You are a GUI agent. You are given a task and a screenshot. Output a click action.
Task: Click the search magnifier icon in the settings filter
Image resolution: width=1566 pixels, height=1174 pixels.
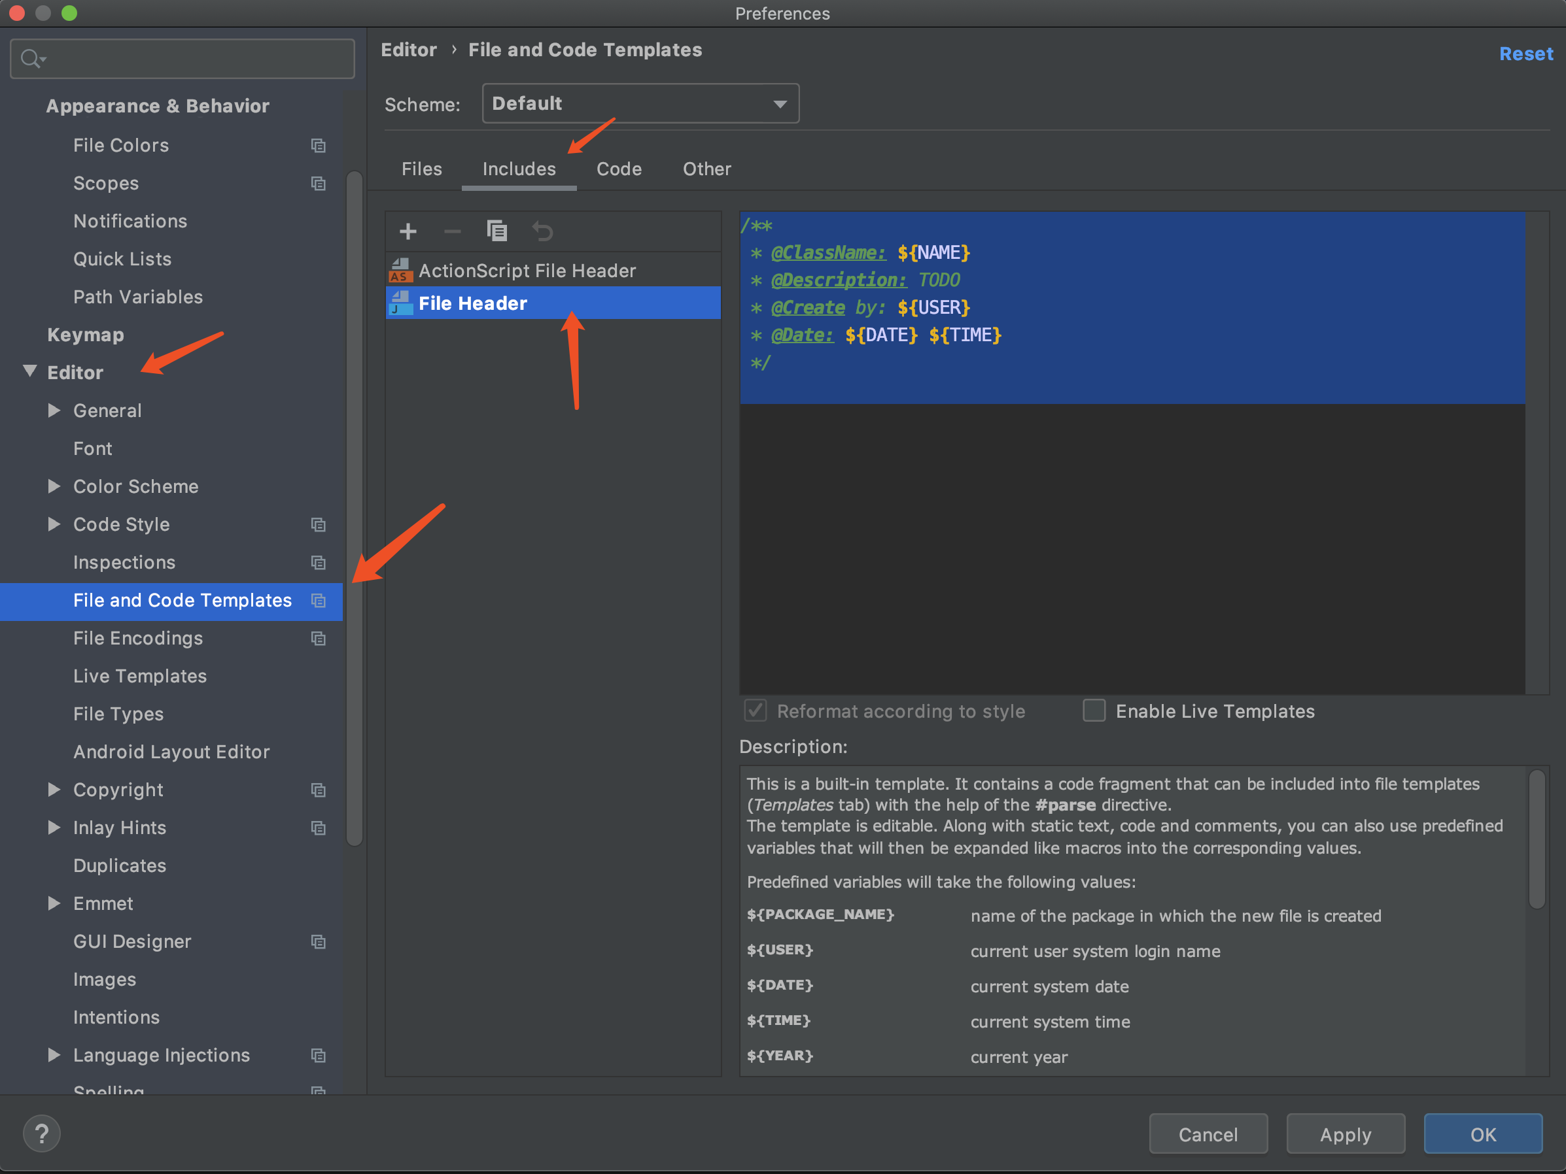[x=32, y=59]
